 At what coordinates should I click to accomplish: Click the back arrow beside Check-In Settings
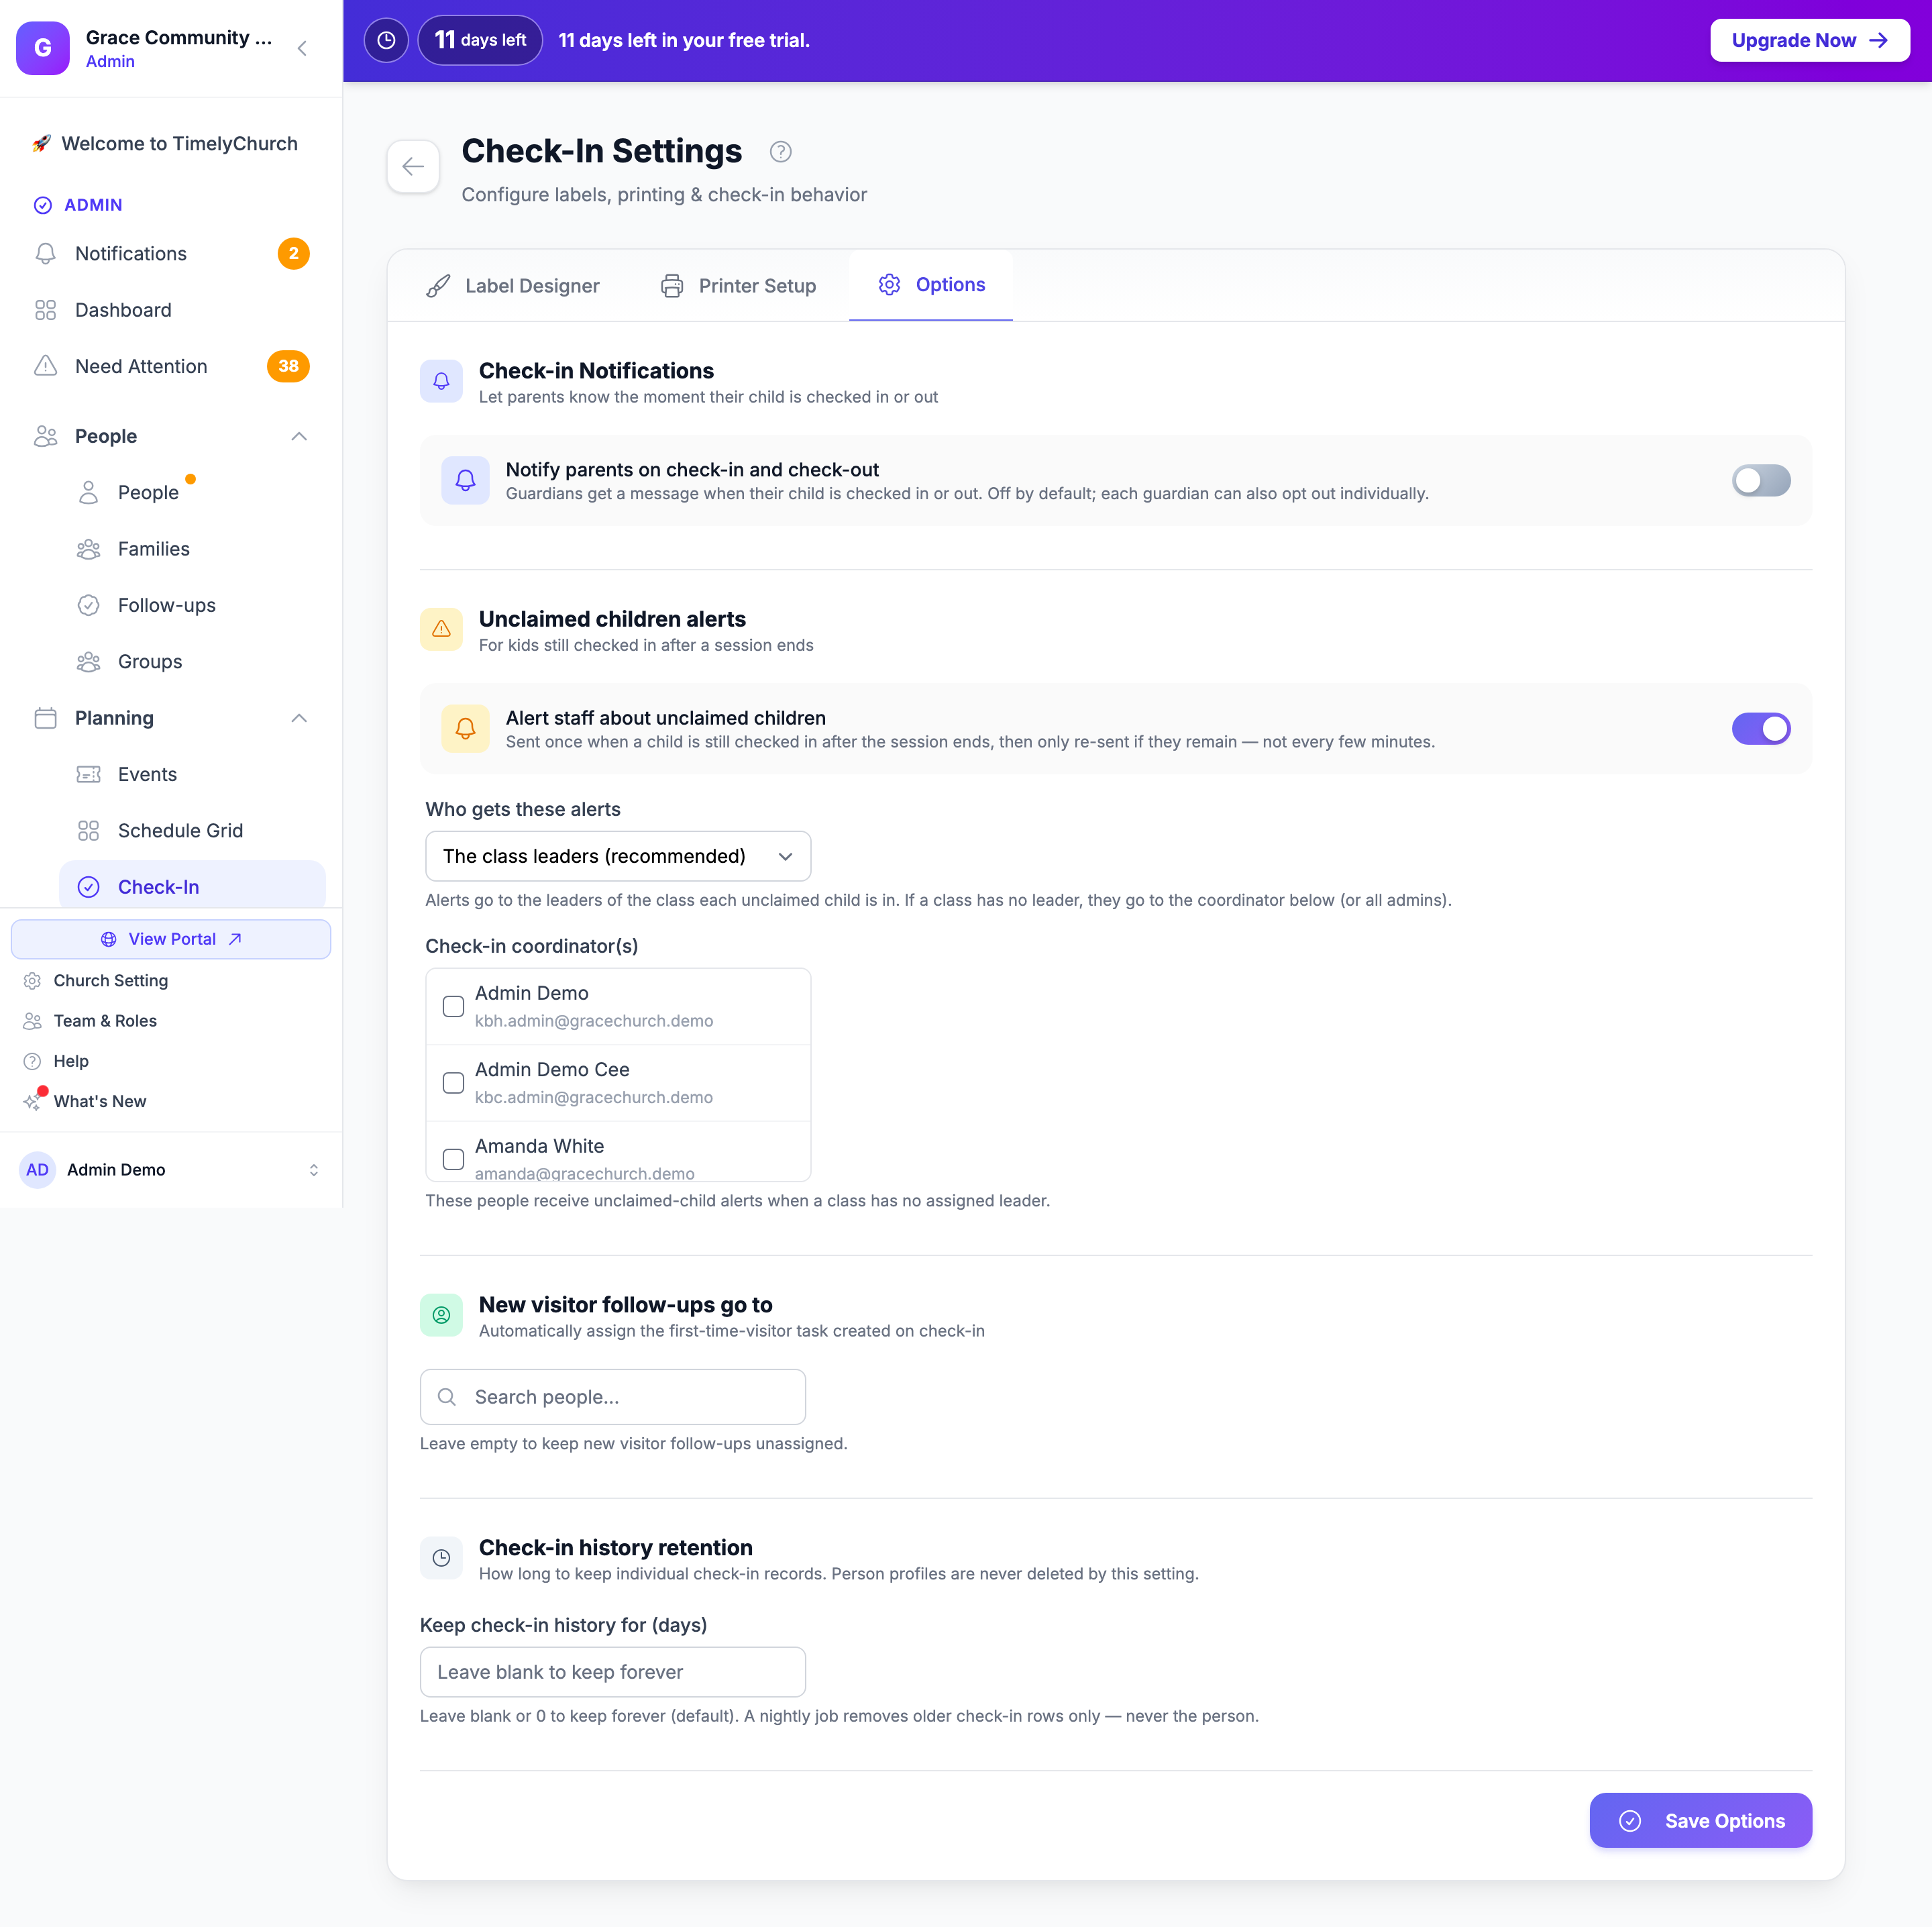413,166
